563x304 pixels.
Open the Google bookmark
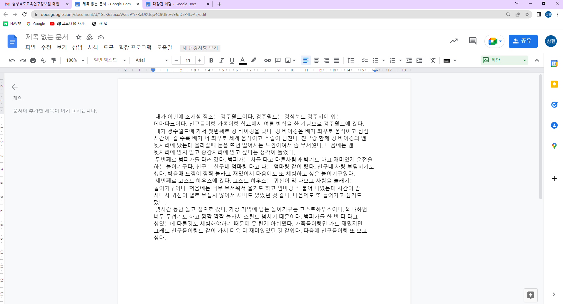(x=36, y=24)
